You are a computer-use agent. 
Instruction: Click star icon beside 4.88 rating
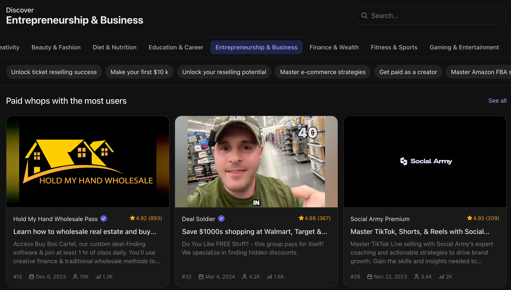pyautogui.click(x=301, y=218)
